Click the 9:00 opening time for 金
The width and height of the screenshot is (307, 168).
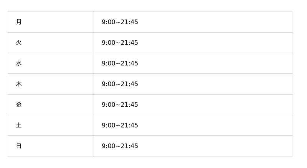pos(108,105)
